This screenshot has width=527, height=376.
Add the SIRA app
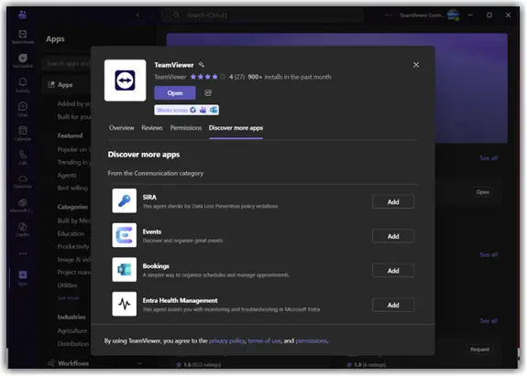click(393, 201)
